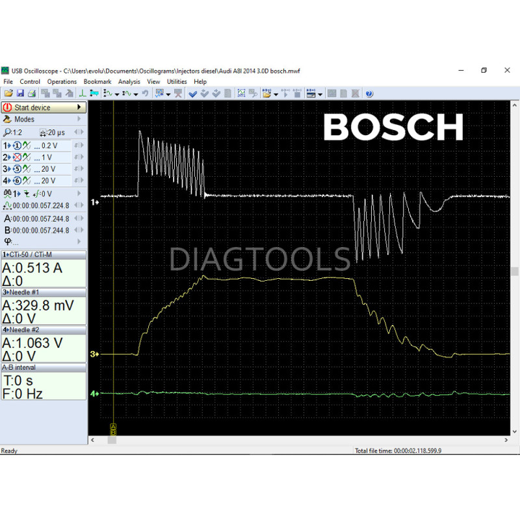Open the Bookmark menu

point(97,82)
